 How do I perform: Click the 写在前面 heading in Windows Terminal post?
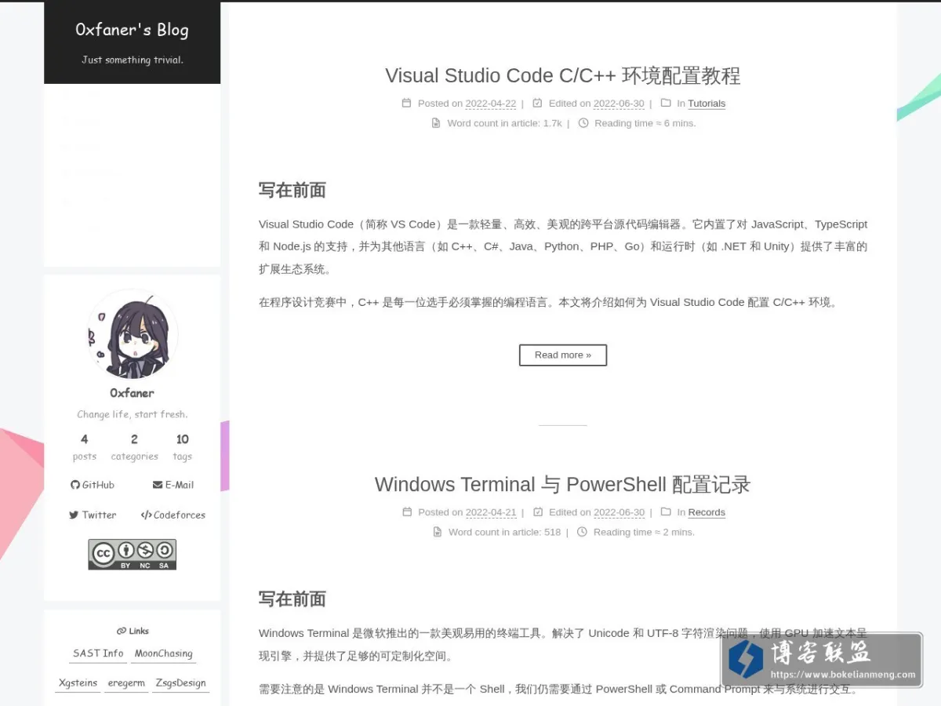pyautogui.click(x=292, y=599)
